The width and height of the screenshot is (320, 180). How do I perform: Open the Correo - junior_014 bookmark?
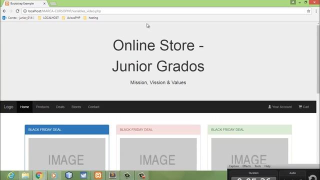18,18
